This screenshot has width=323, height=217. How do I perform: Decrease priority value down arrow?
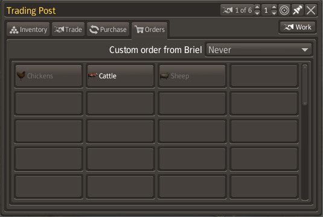(x=273, y=13)
